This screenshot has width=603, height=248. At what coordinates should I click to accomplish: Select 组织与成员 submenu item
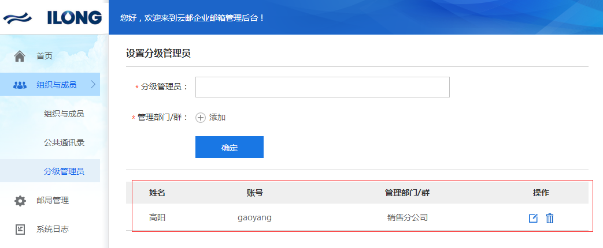tap(64, 114)
